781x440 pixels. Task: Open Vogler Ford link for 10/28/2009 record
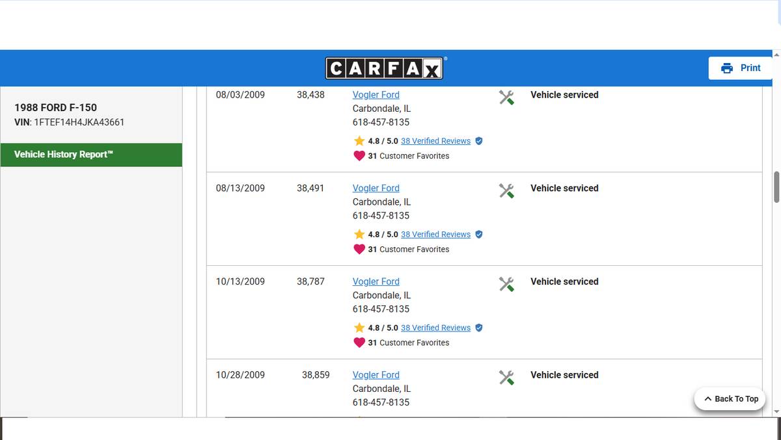click(x=376, y=375)
